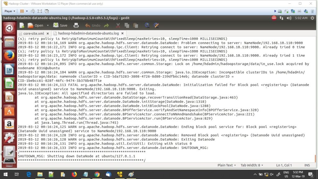
Task: Open the Open button dropdown arrow
Action: [x=48, y=25]
